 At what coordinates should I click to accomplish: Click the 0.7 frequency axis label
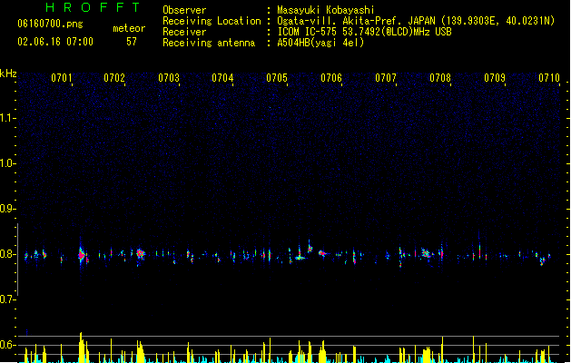pos(7,299)
